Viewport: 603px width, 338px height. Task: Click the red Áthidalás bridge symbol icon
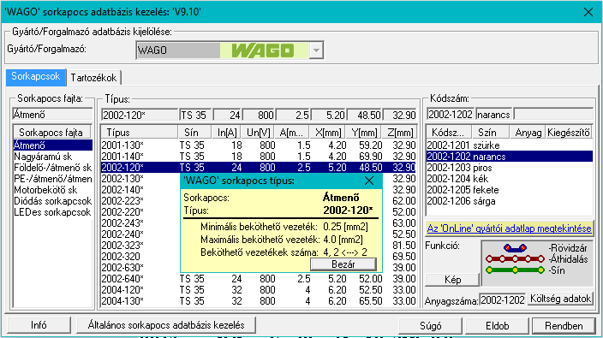tap(515, 259)
